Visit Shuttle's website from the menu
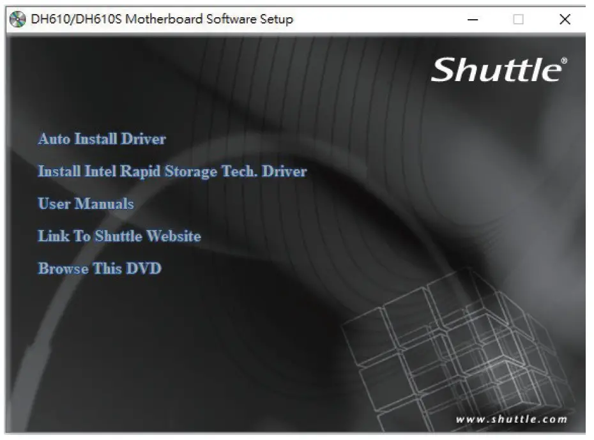This screenshot has height=440, width=594. [118, 236]
